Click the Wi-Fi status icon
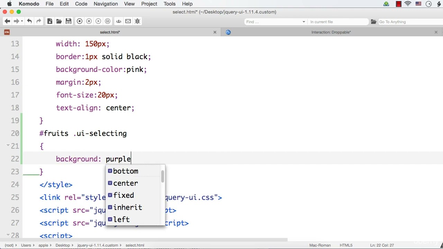443x249 pixels. [408, 4]
